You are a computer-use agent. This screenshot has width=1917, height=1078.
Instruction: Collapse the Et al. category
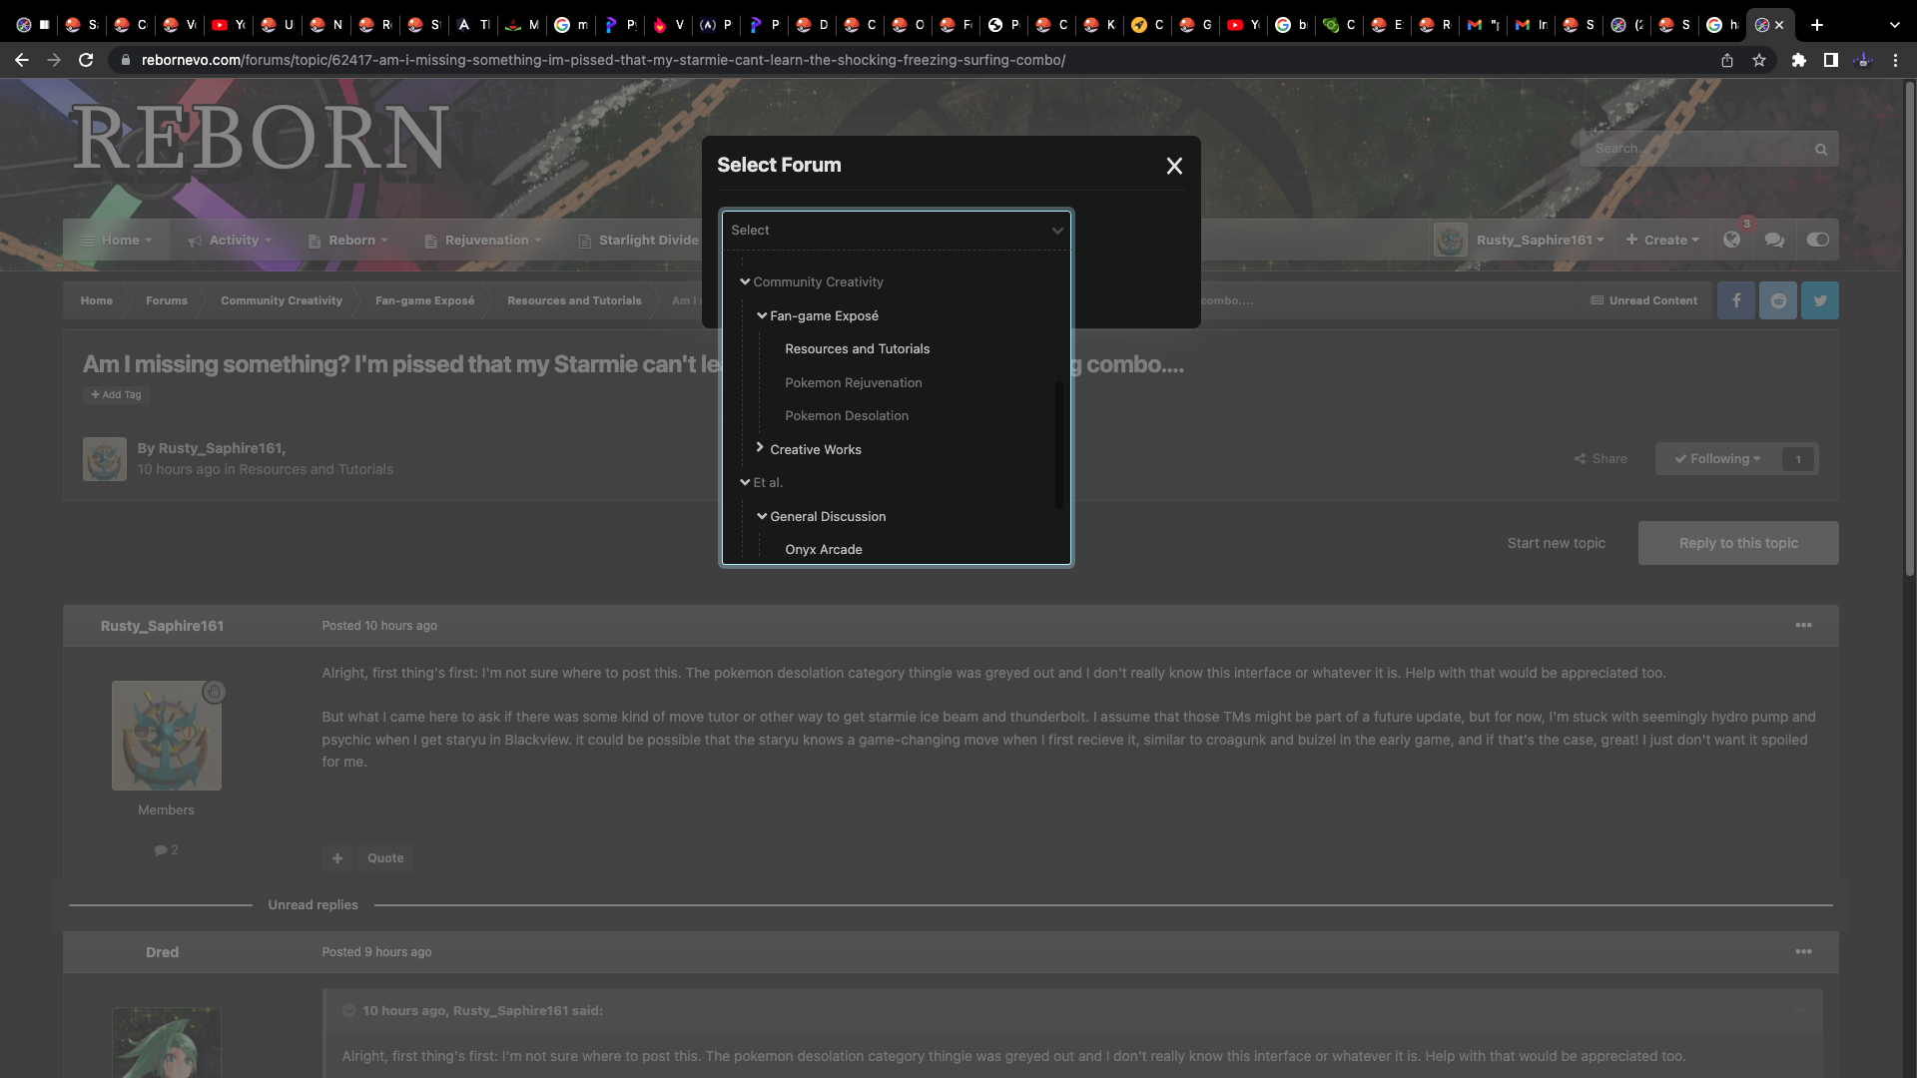click(x=745, y=483)
